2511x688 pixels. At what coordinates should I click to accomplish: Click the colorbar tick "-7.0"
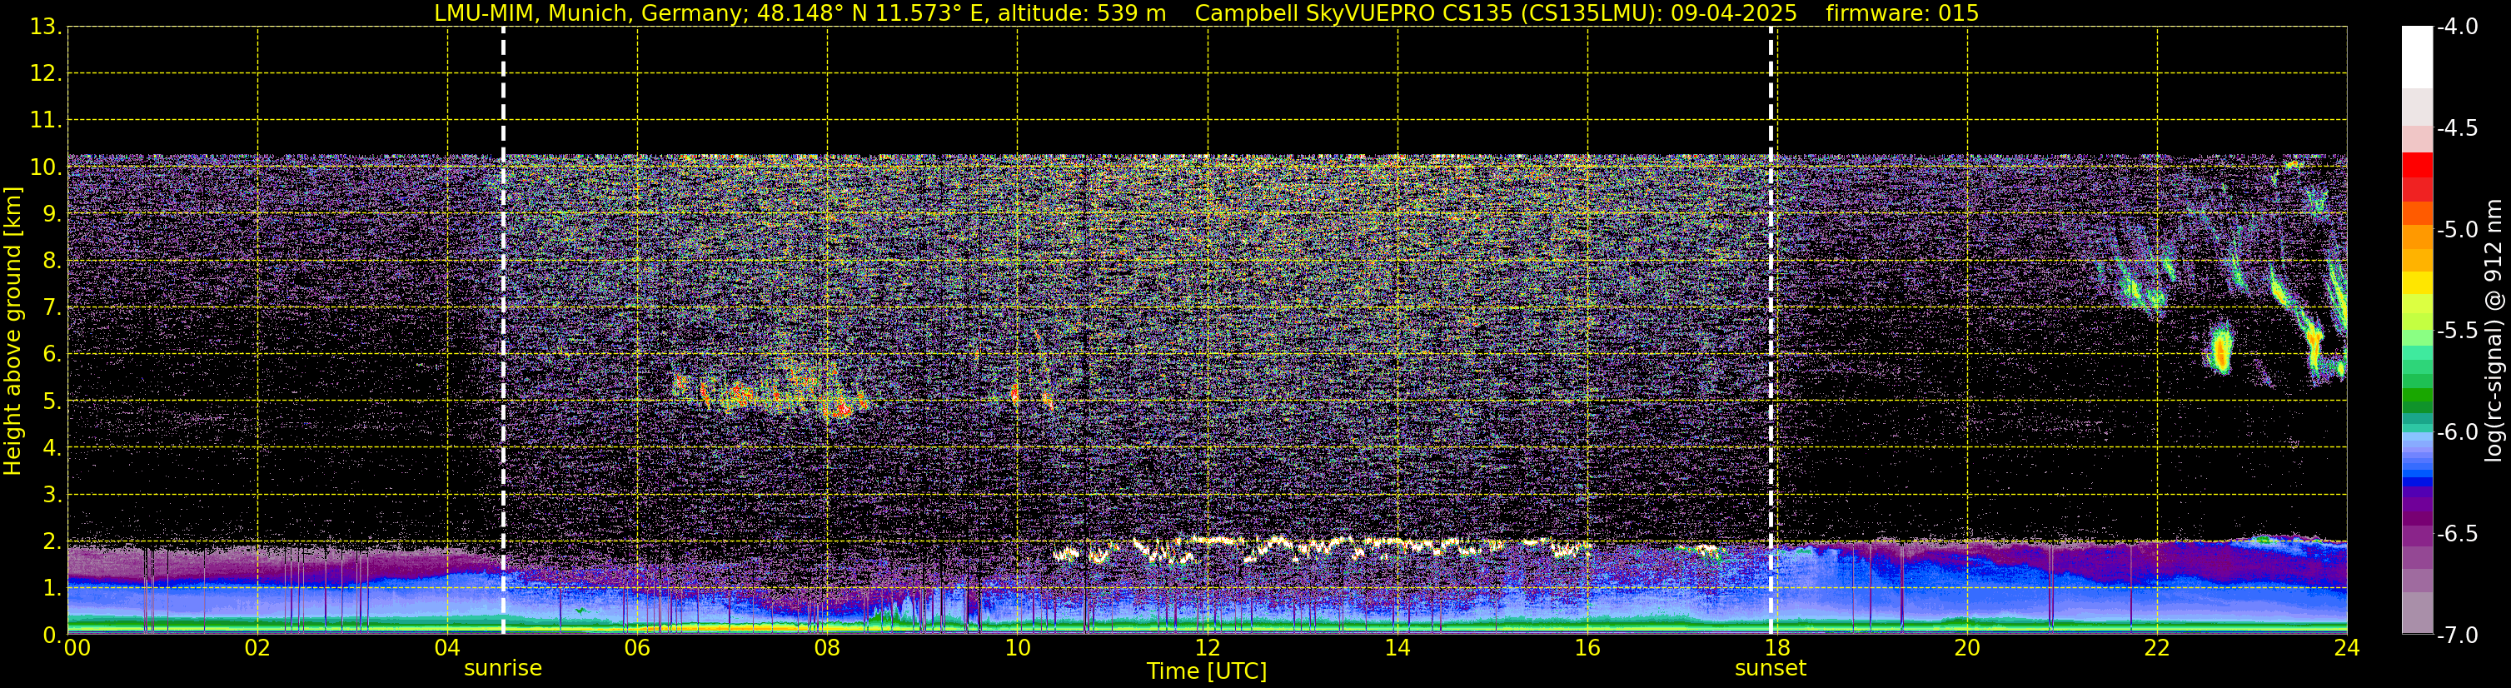2456,636
